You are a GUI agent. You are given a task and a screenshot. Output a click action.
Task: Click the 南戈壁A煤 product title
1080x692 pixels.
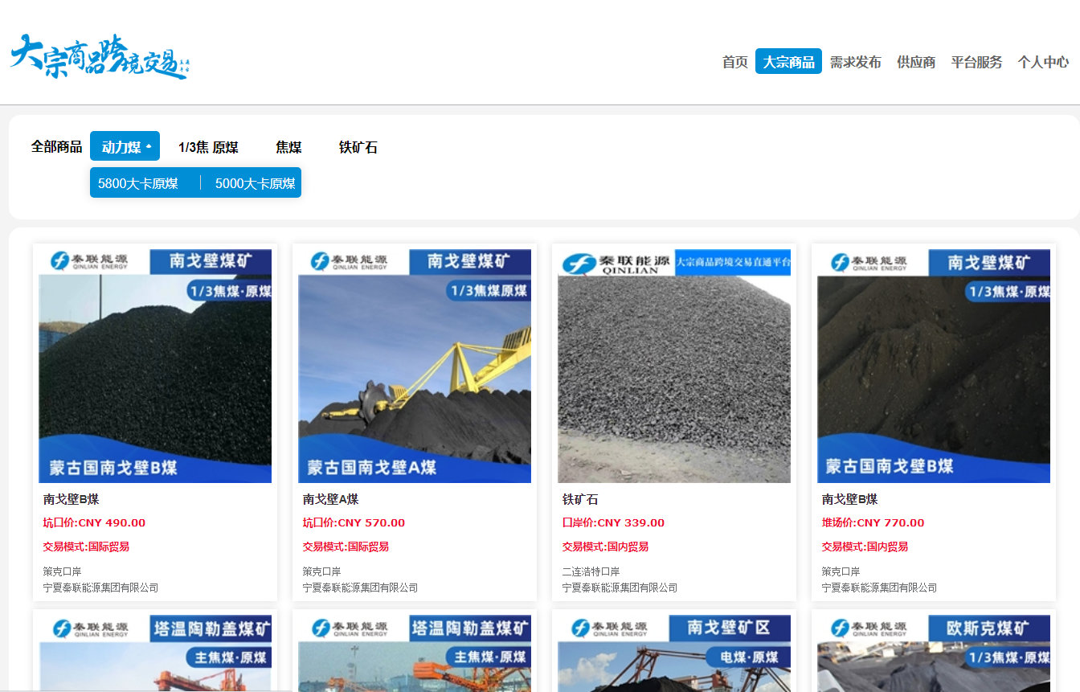(x=330, y=499)
